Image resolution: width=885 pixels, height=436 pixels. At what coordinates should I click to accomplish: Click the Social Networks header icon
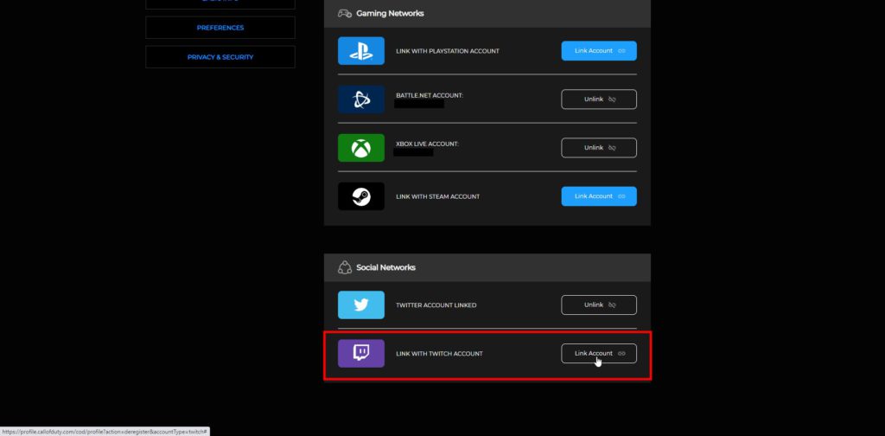click(x=344, y=267)
